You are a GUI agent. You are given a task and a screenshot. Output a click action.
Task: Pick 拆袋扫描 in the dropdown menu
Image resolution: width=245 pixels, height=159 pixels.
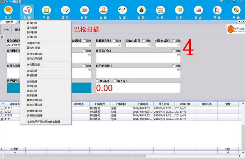coord(32,75)
